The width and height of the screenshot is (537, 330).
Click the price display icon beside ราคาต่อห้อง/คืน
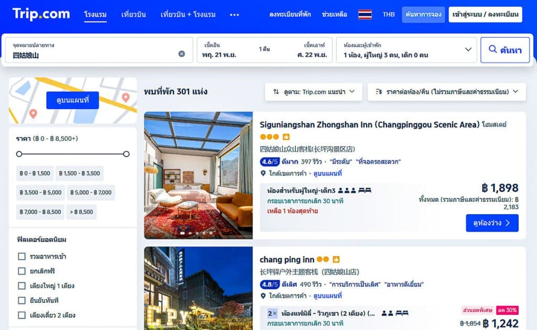(x=379, y=92)
